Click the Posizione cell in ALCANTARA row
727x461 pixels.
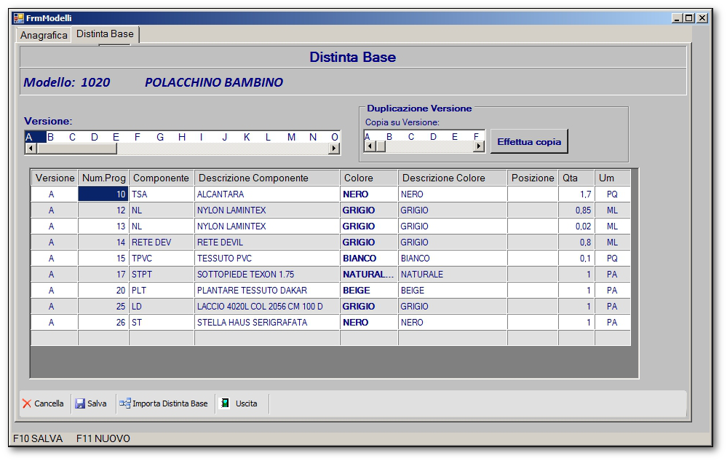tap(533, 194)
